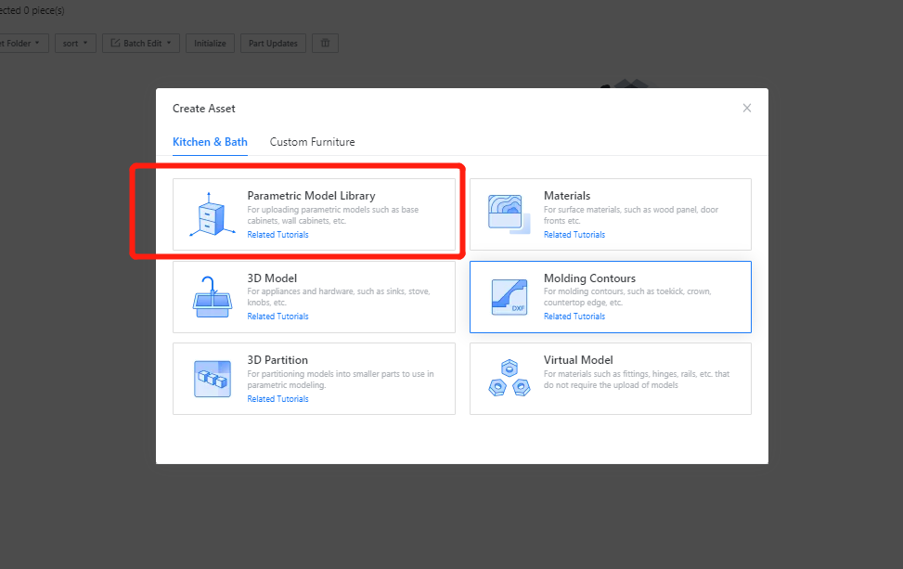
Task: Switch to the Custom Furniture tab
Action: (312, 142)
